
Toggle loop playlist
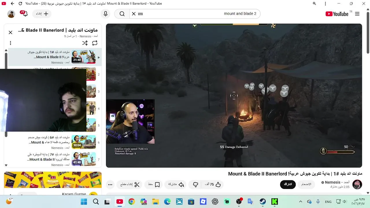tap(95, 43)
